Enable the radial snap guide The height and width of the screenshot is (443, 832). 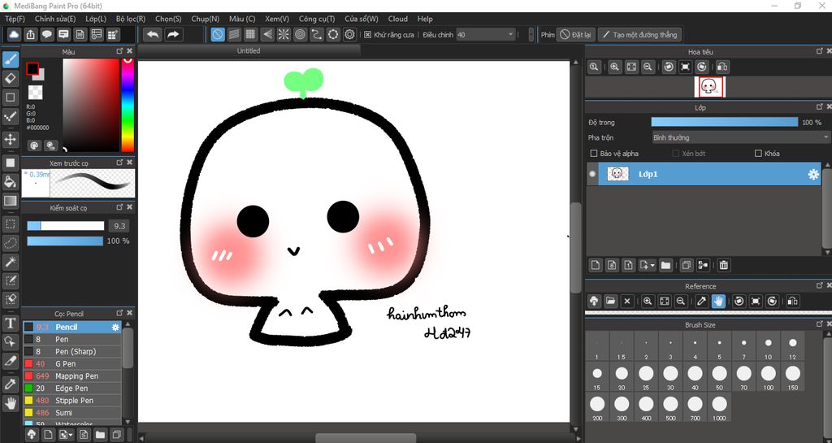point(284,35)
